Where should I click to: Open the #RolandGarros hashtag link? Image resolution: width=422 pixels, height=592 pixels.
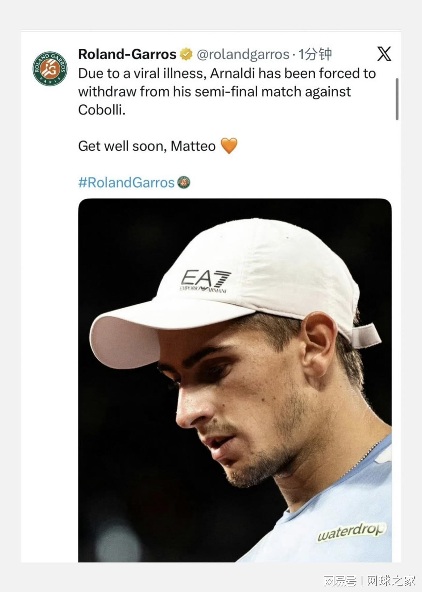click(126, 182)
